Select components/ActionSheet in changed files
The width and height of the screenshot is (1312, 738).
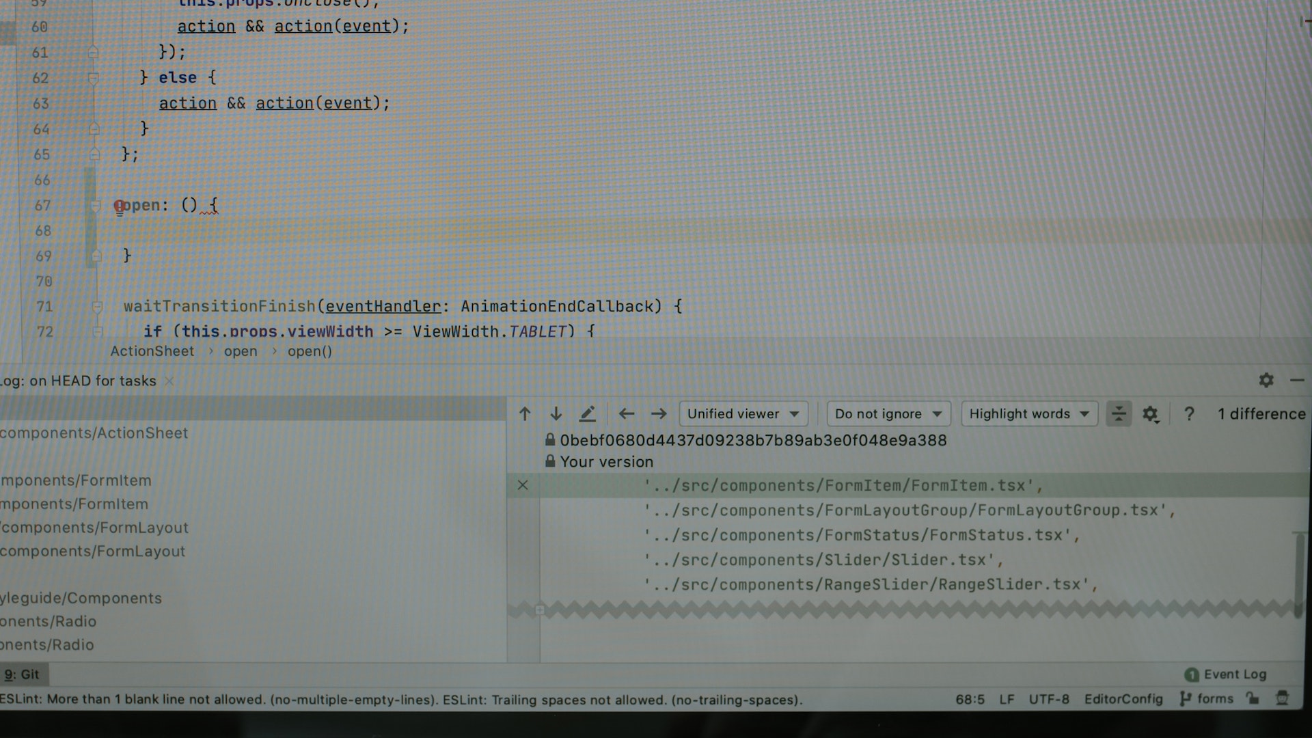tap(94, 433)
